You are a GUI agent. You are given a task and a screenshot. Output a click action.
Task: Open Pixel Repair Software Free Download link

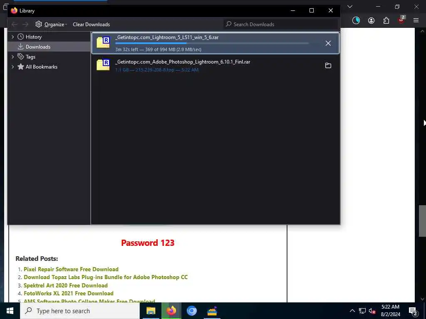point(71,269)
